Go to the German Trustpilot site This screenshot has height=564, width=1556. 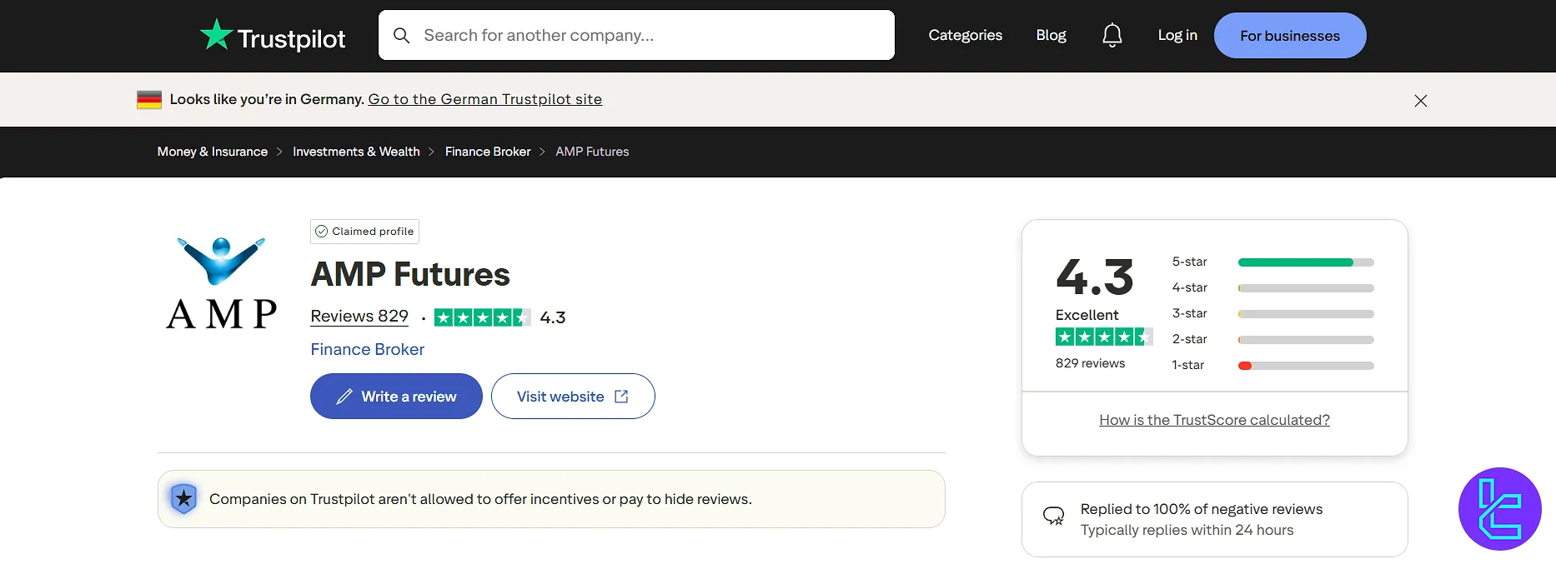(484, 99)
